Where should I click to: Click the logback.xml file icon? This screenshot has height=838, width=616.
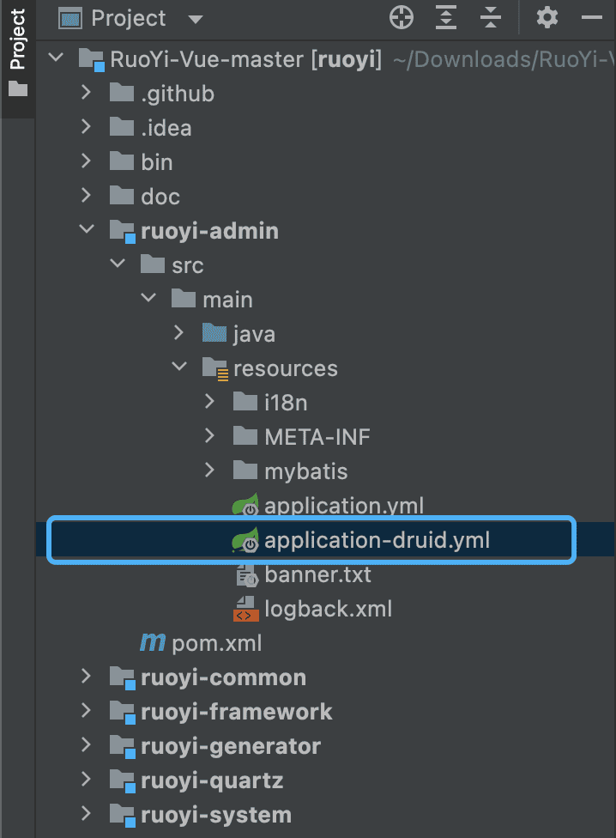(x=245, y=609)
